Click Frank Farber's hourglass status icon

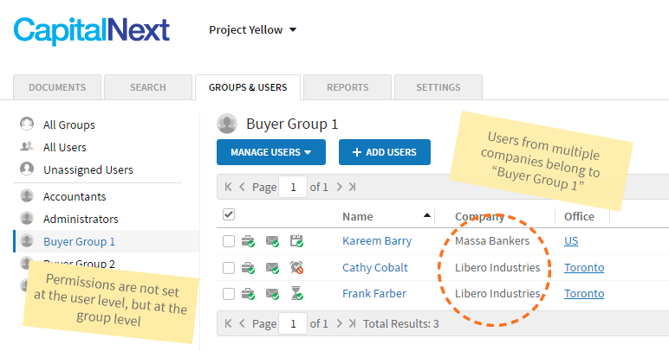click(x=297, y=295)
